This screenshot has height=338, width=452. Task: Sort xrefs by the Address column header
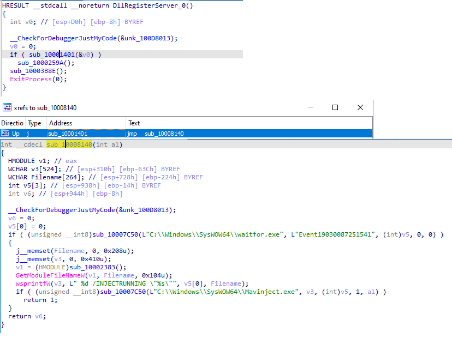click(x=86, y=123)
